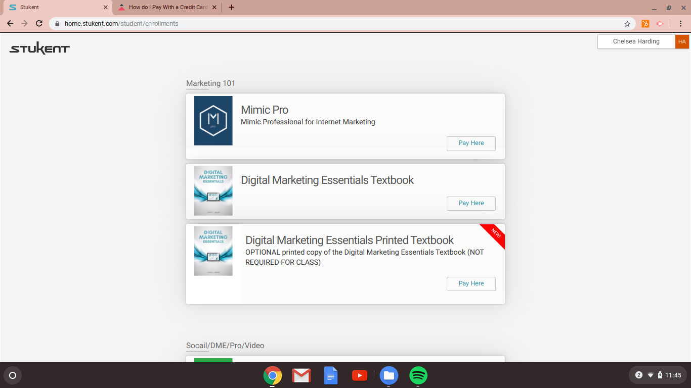This screenshot has height=388, width=691.
Task: Open a new browser tab
Action: (232, 8)
